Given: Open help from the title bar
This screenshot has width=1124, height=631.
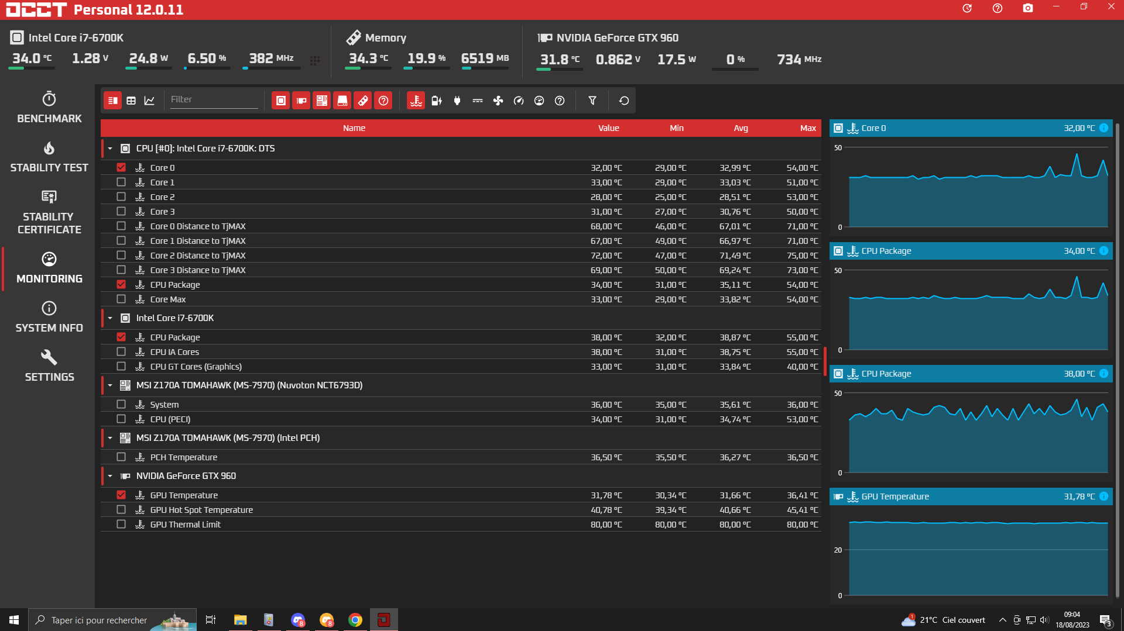Looking at the screenshot, I should 998,8.
